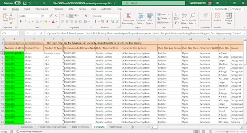This screenshot has width=247, height=133.
Task: Click the Decrease Decimal icon
Action: (x=117, y=21)
